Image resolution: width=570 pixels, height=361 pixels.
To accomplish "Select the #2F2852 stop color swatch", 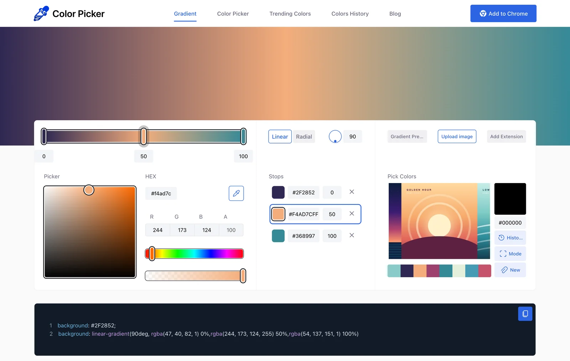I will tap(278, 192).
